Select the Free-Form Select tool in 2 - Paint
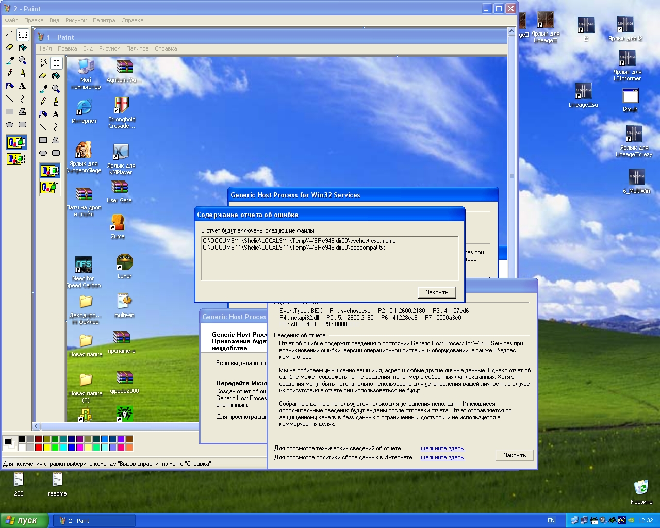Viewport: 660px width, 528px height. tap(10, 35)
